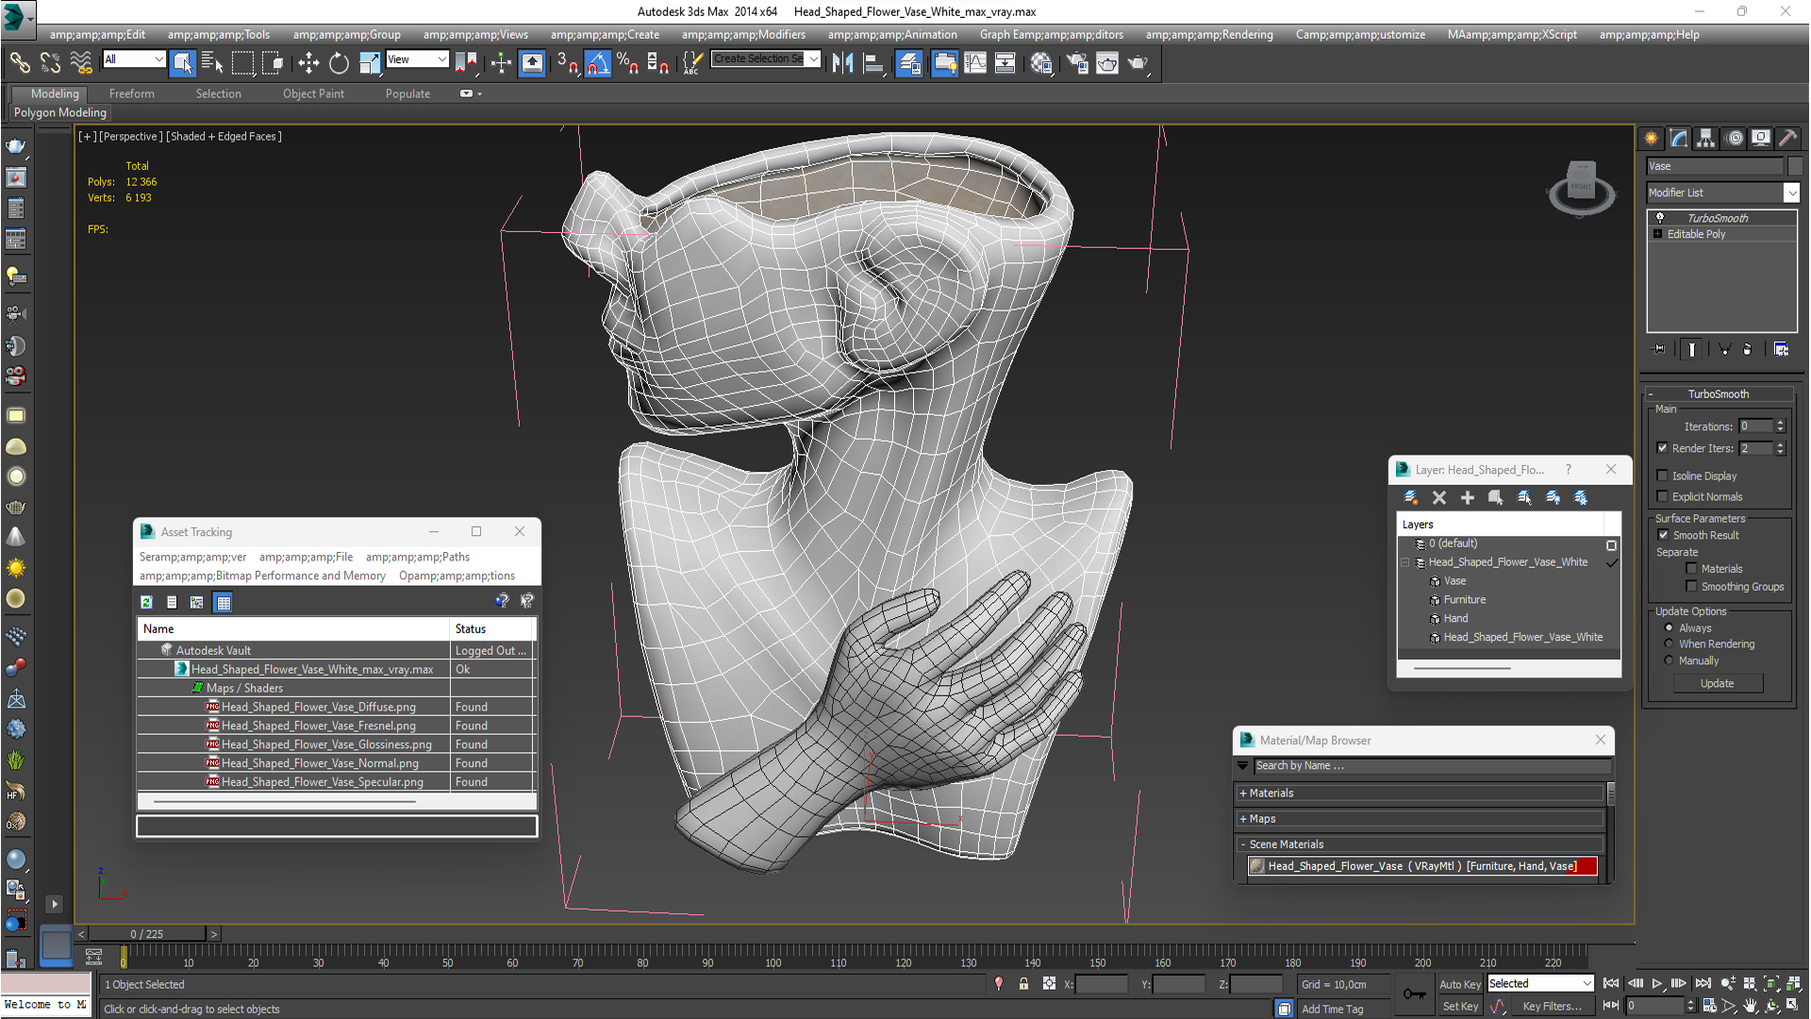Add selected objects to layer plus icon
Screen dimensions: 1811x1019
tap(1468, 497)
